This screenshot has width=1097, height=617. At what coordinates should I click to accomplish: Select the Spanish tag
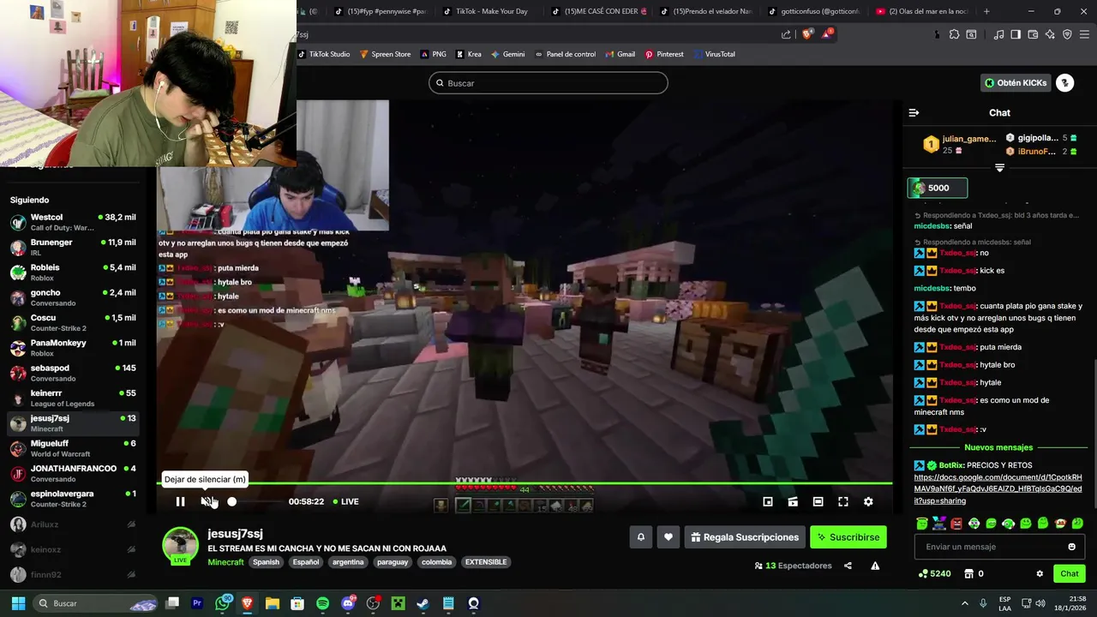(x=266, y=562)
